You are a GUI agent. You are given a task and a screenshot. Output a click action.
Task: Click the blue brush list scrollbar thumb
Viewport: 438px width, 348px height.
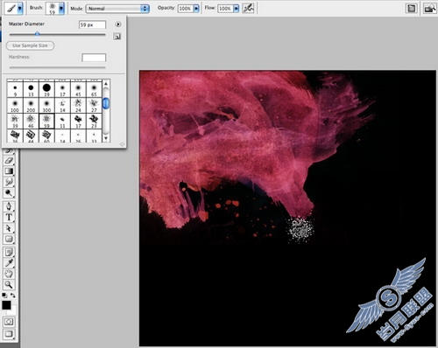click(x=106, y=103)
